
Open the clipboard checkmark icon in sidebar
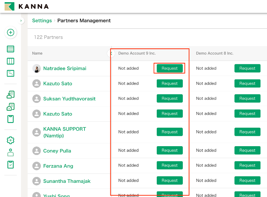[x=11, y=164]
